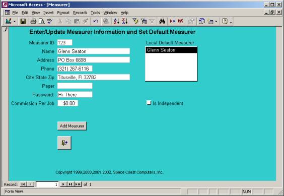Click the New Object toolbar icon
Screen dimensions: 284x196
tap(211, 21)
